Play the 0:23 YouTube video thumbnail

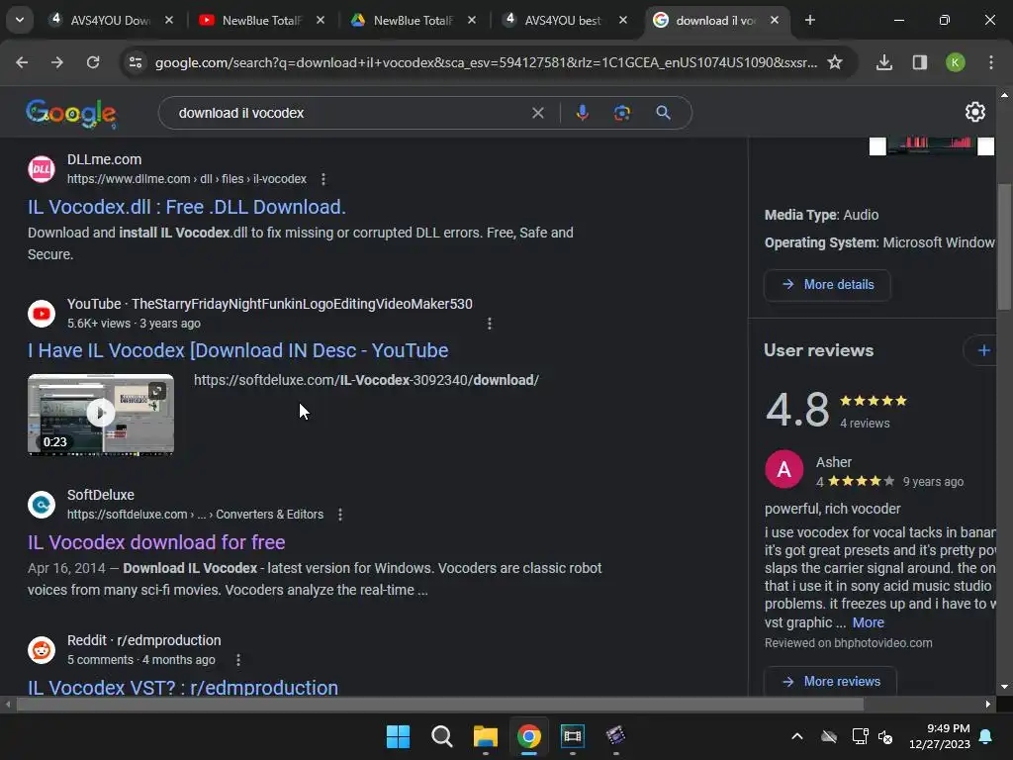(101, 415)
